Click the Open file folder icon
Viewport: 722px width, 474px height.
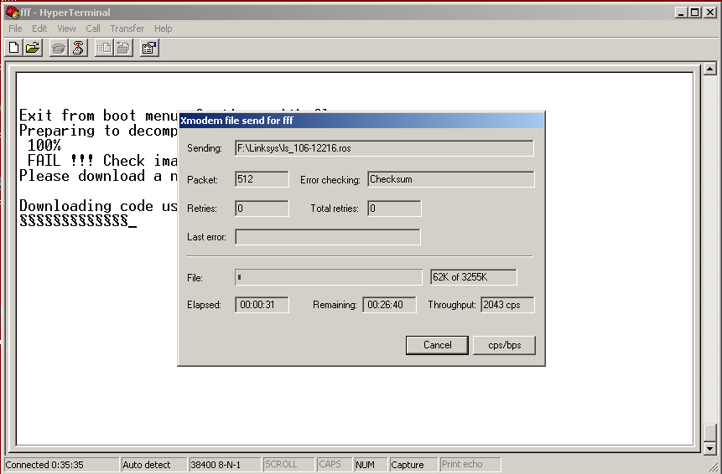(34, 48)
